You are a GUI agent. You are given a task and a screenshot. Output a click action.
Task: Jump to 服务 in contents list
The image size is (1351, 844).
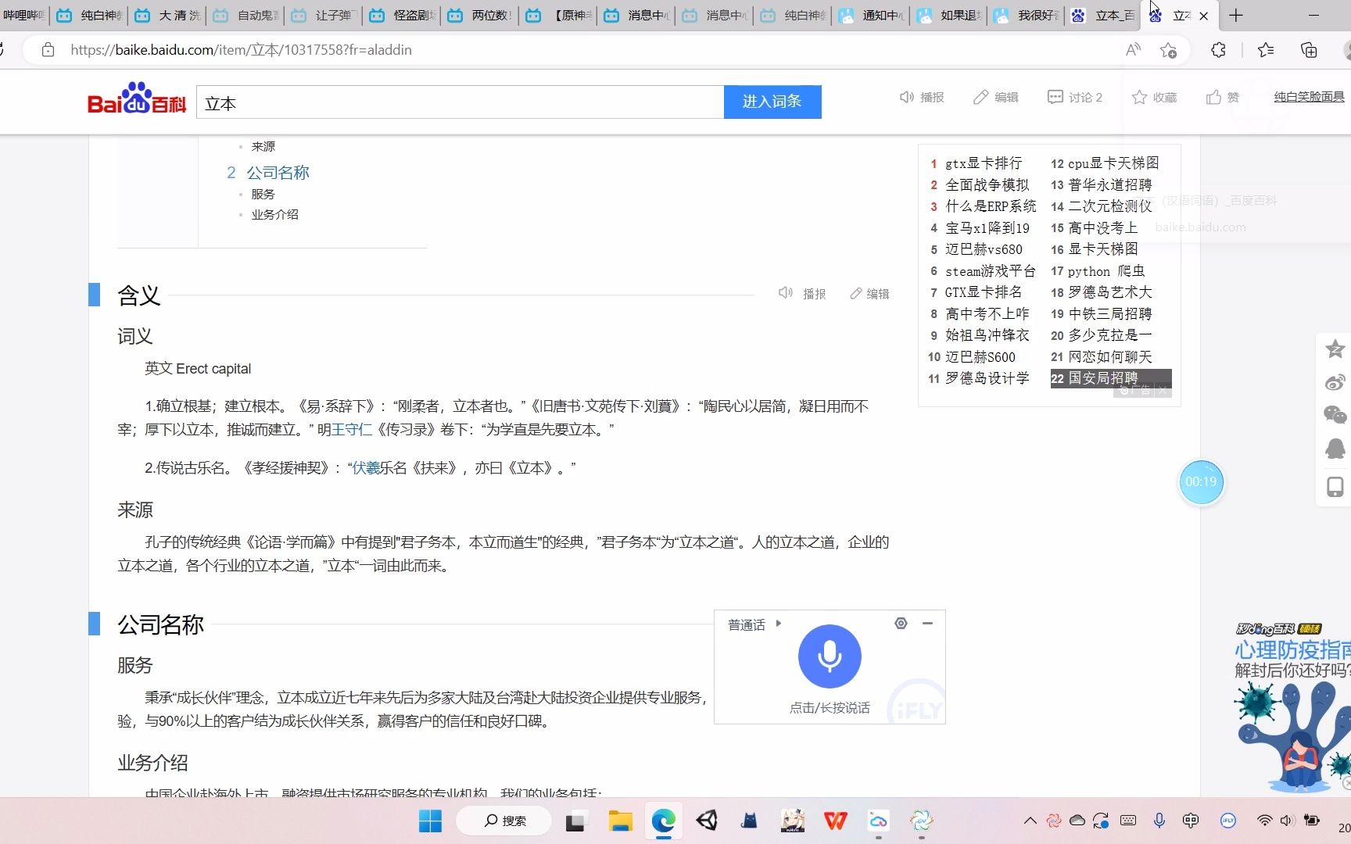click(x=263, y=194)
